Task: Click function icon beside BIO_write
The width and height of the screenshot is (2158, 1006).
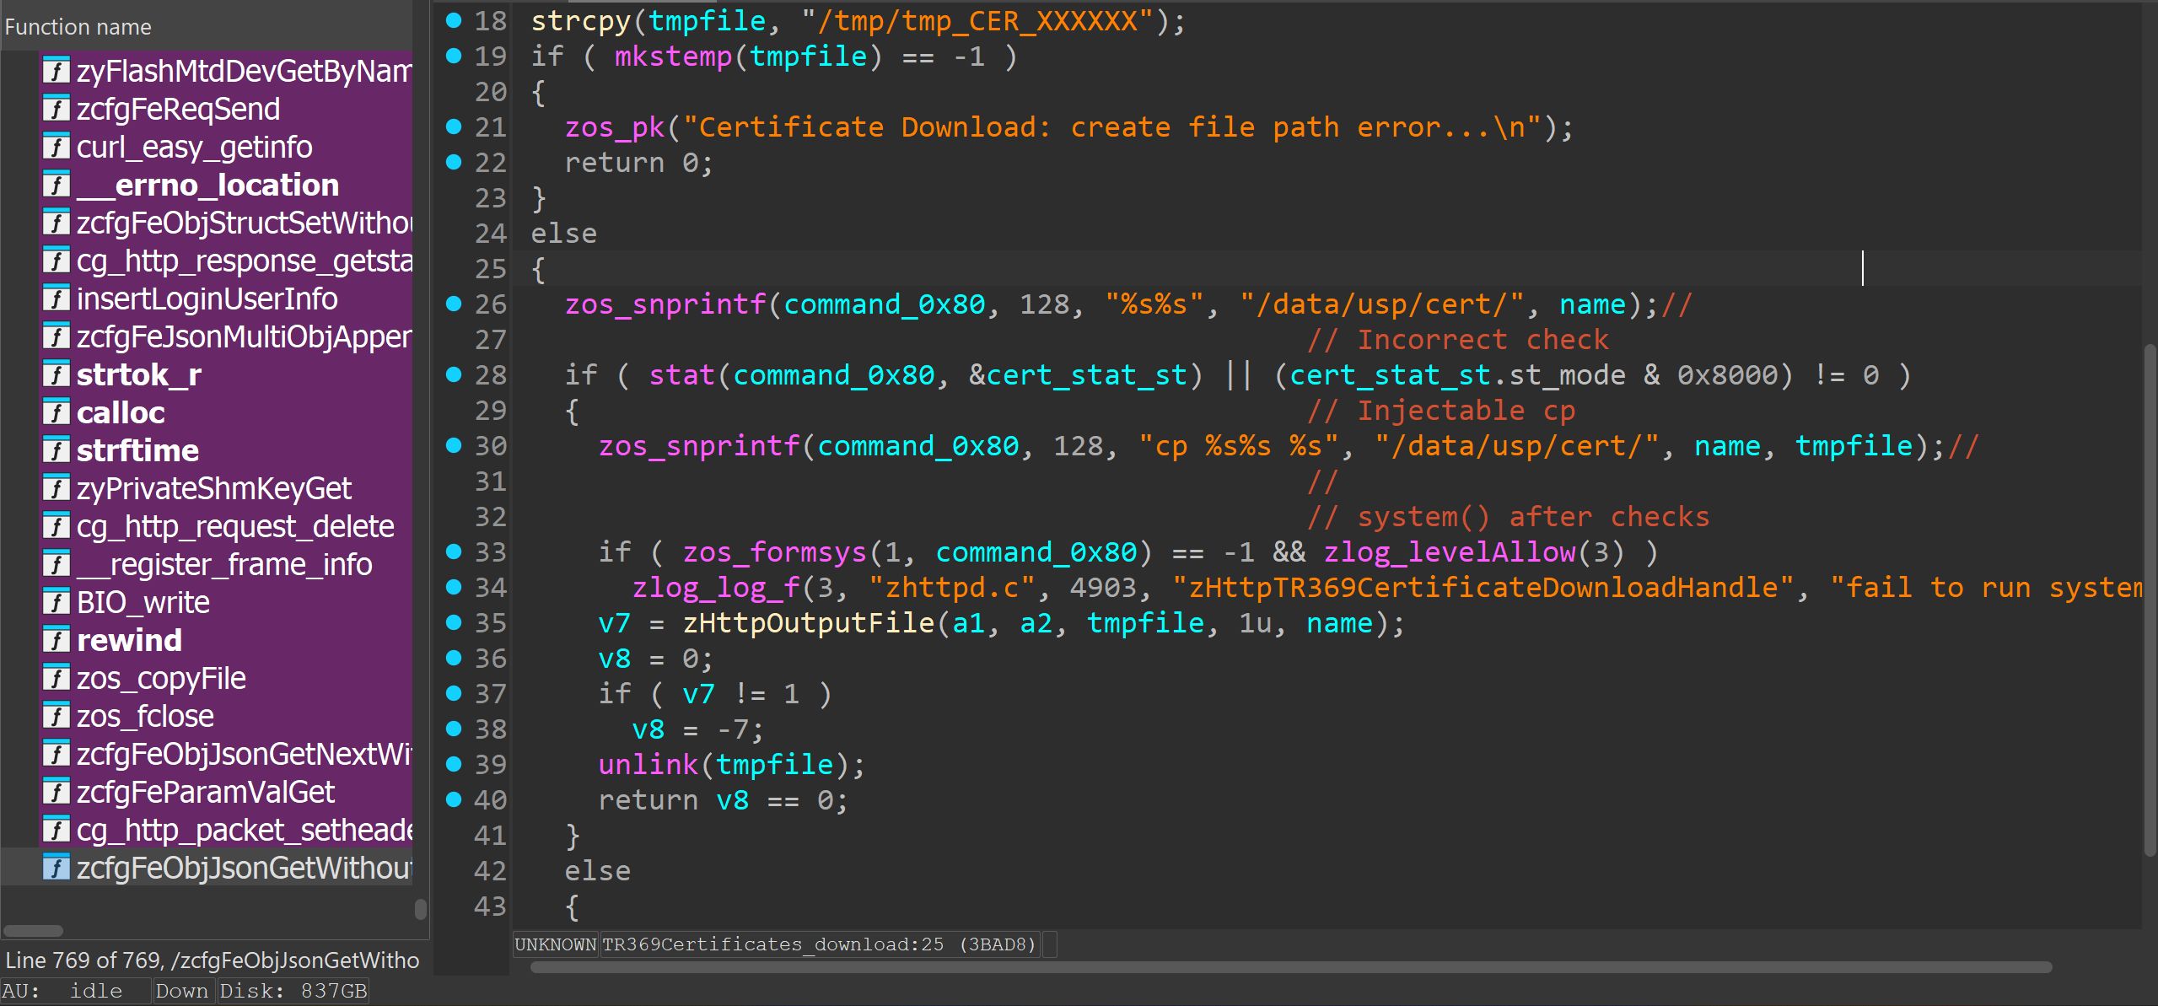Action: (x=56, y=602)
